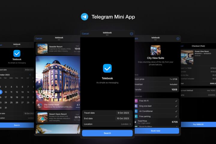Open the Seaside Resort thumbnail
216x144 pixels.
point(42,49)
